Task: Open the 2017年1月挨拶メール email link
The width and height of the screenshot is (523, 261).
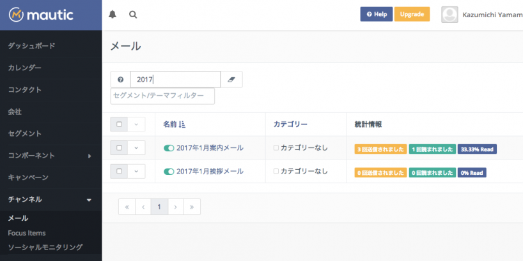Action: tap(210, 171)
